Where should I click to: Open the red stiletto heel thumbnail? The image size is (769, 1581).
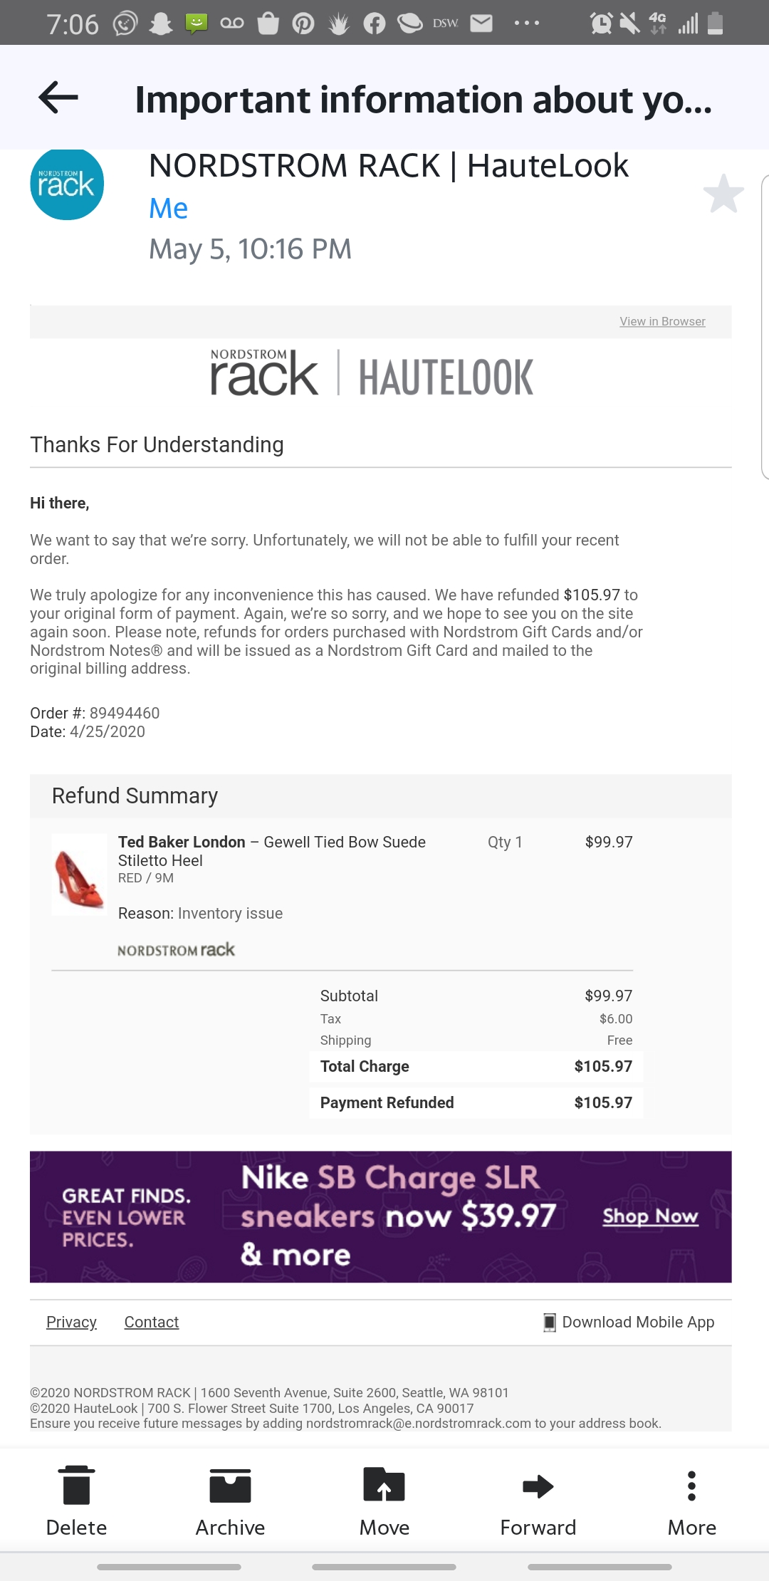pyautogui.click(x=79, y=875)
